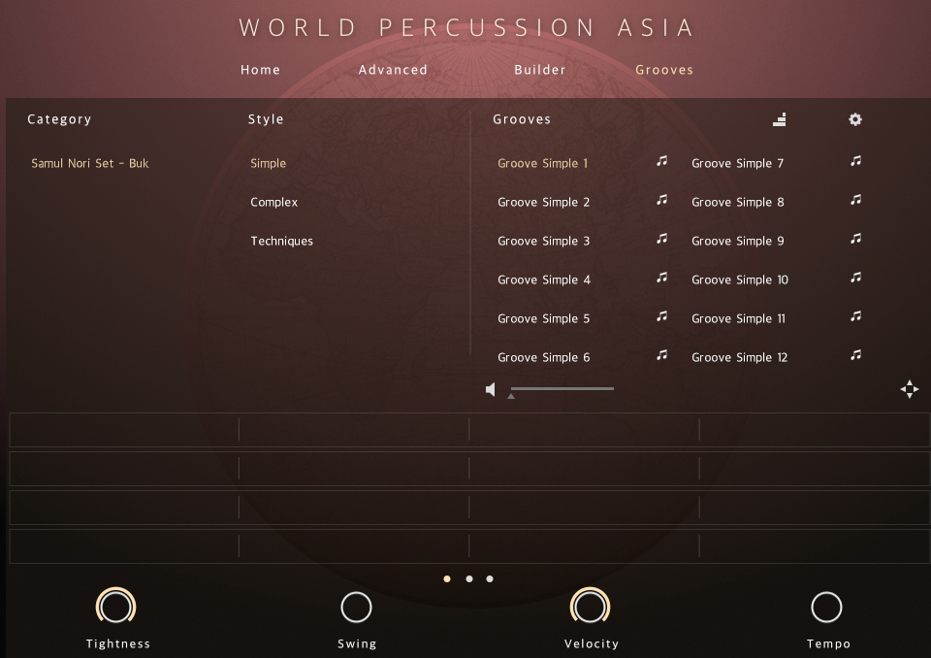Screen dimensions: 931x658
Task: Click the stacked bars icon in Grooves header
Action: (x=780, y=119)
